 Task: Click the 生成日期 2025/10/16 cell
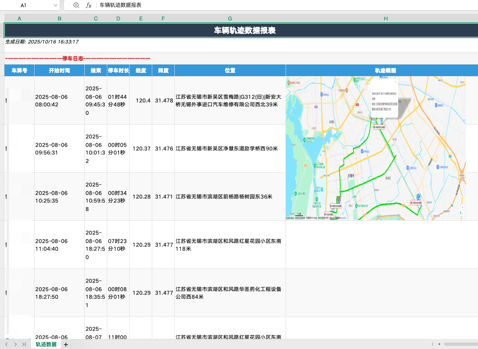tap(42, 42)
